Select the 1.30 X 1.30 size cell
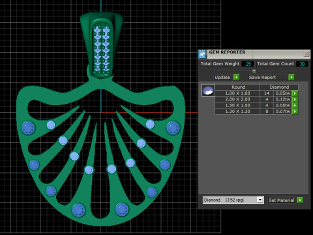 click(237, 112)
